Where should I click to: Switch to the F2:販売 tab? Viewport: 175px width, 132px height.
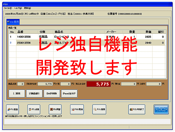(x=13, y=22)
